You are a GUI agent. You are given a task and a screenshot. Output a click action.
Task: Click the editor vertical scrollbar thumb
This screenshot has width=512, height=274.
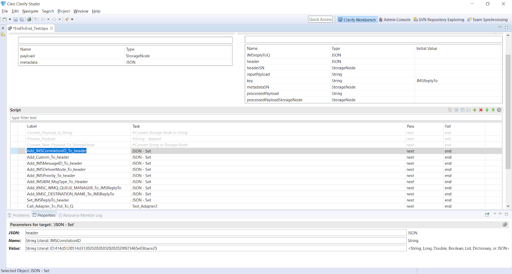[x=508, y=112]
